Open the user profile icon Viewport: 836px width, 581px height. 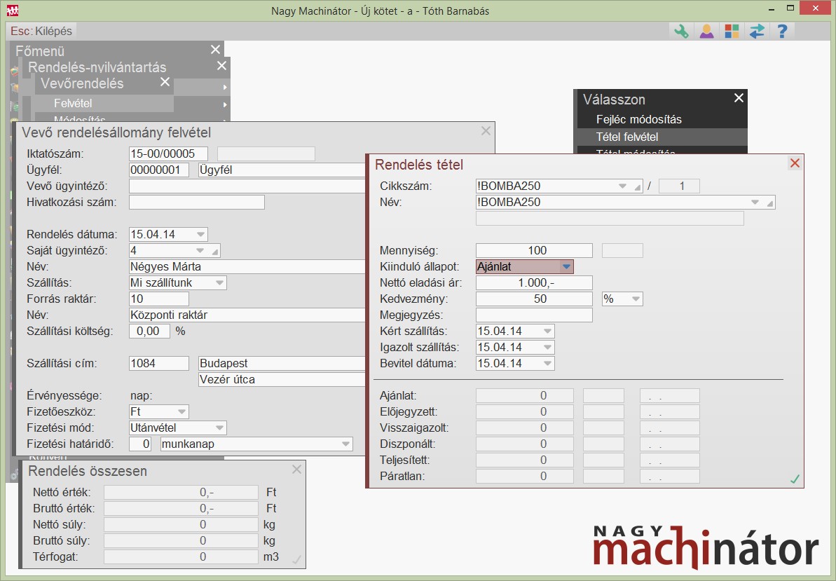click(706, 31)
